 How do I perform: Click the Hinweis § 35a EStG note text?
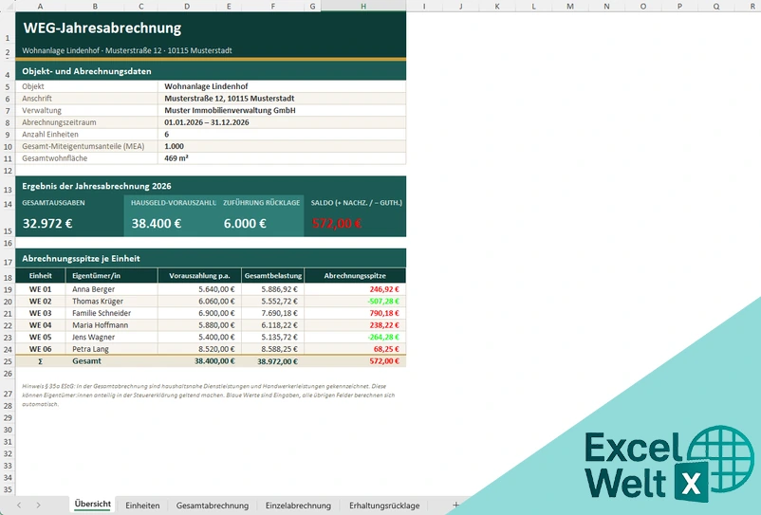tap(209, 395)
